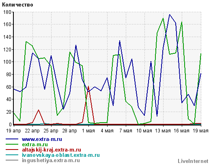Click the ingushetiya.extra-m.ru legend entry
Image resolution: width=211 pixels, height=165 pixels.
[51, 161]
